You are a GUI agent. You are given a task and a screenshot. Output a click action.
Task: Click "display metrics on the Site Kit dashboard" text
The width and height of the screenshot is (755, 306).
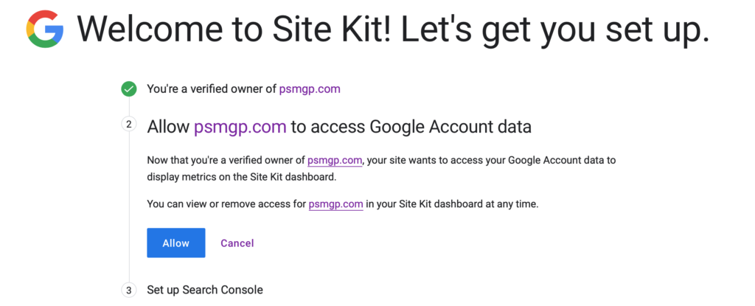click(x=242, y=177)
